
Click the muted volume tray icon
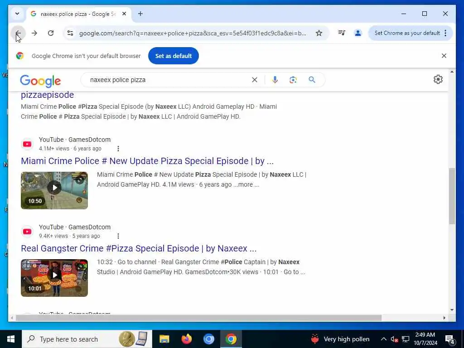394,339
